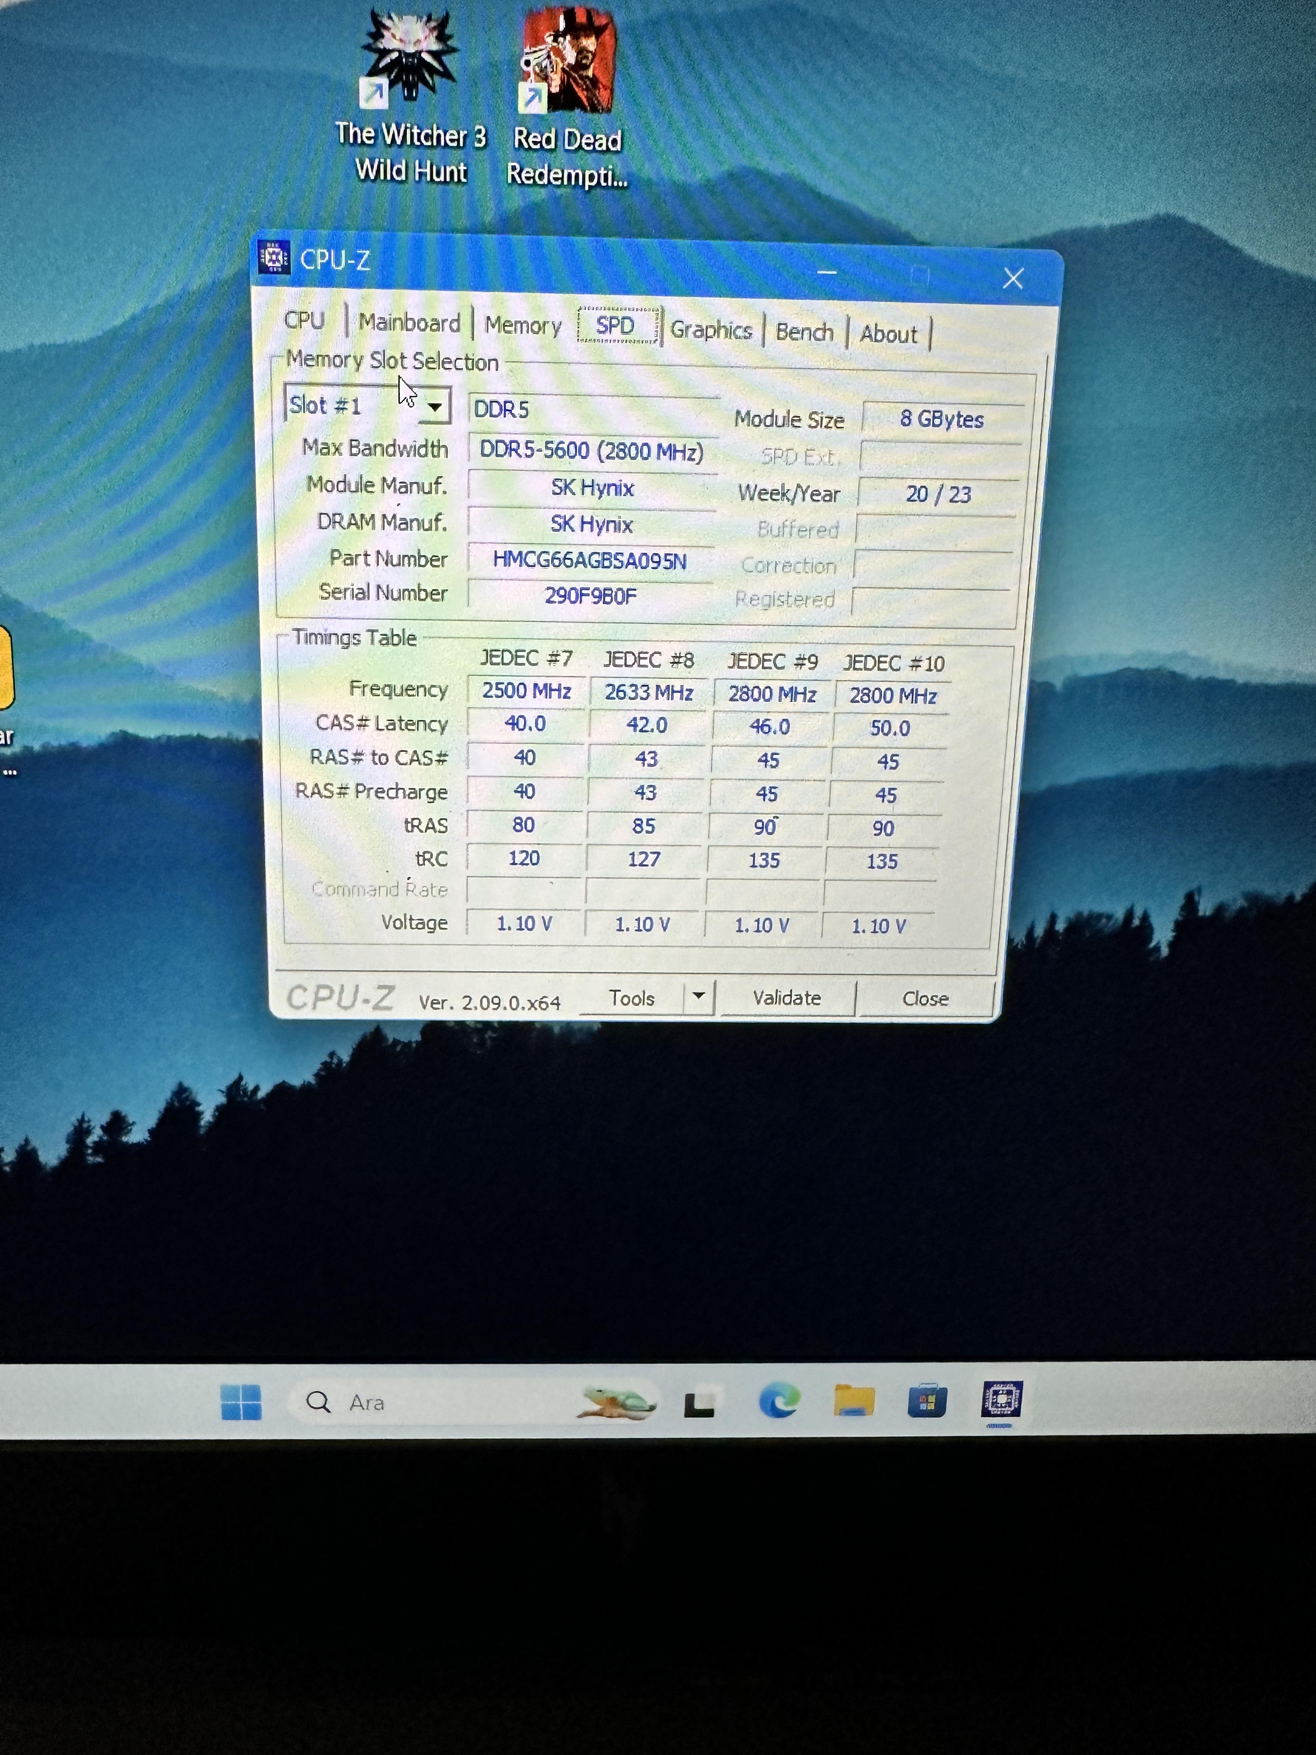Click CAS# Latency value 42.0

(x=647, y=726)
